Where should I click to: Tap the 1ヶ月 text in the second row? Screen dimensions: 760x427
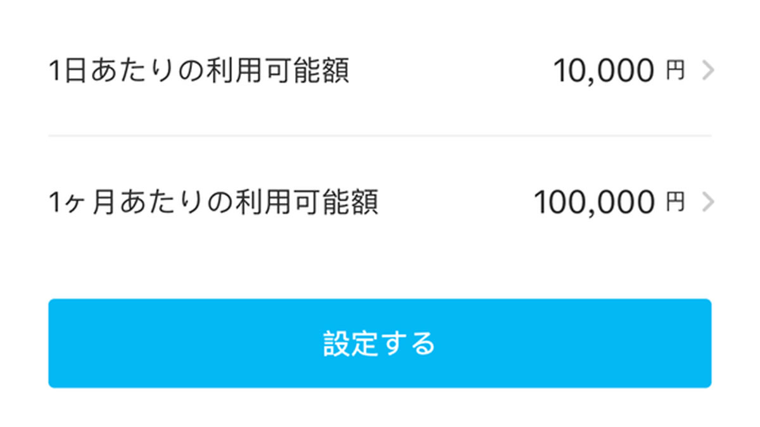(82, 202)
